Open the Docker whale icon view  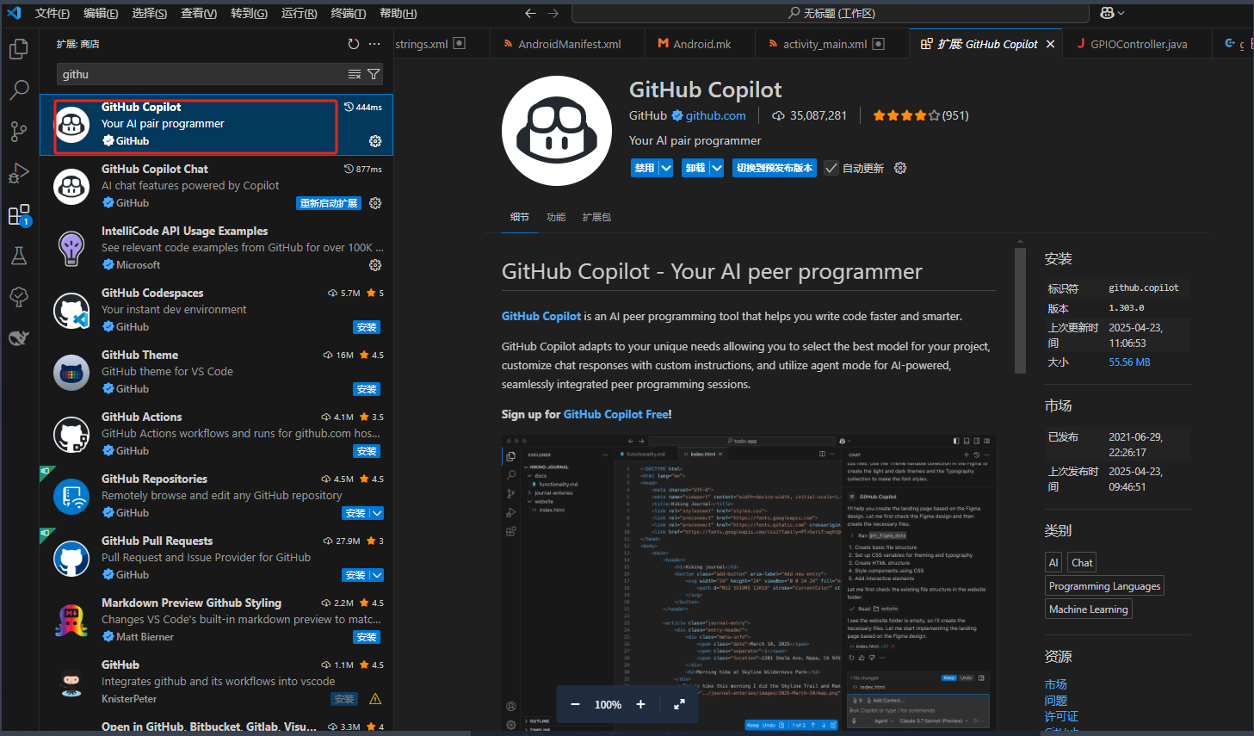(x=18, y=337)
